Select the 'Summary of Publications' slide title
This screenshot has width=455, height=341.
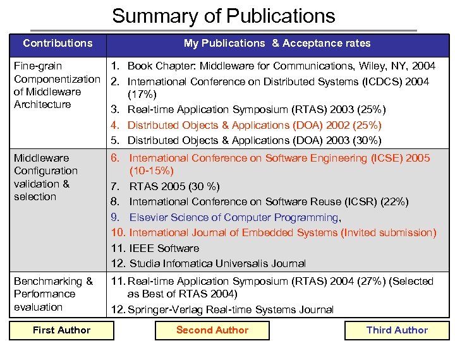(x=224, y=16)
